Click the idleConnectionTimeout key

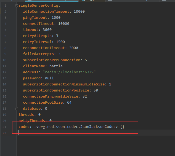point(46,12)
